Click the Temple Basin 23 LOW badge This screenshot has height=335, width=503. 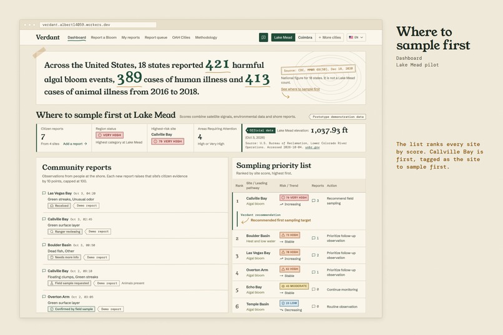(289, 303)
